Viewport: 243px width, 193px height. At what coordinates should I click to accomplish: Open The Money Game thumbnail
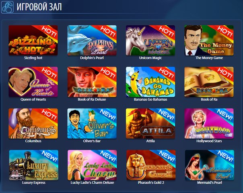[x=209, y=40]
